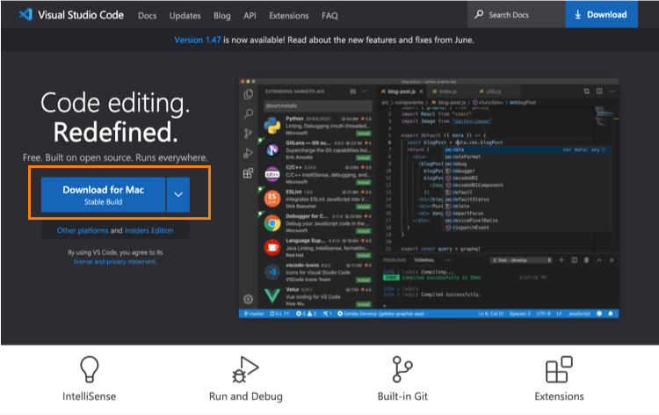Image resolution: width=659 pixels, height=415 pixels.
Task: Click UTF-8 encoding in status bar
Action: pos(543,314)
